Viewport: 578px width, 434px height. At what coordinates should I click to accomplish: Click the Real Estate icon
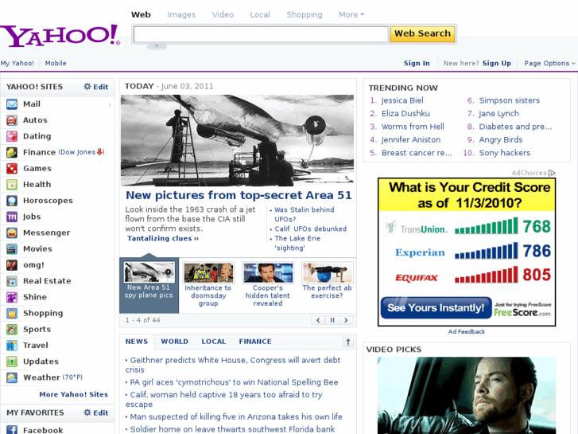(x=12, y=281)
